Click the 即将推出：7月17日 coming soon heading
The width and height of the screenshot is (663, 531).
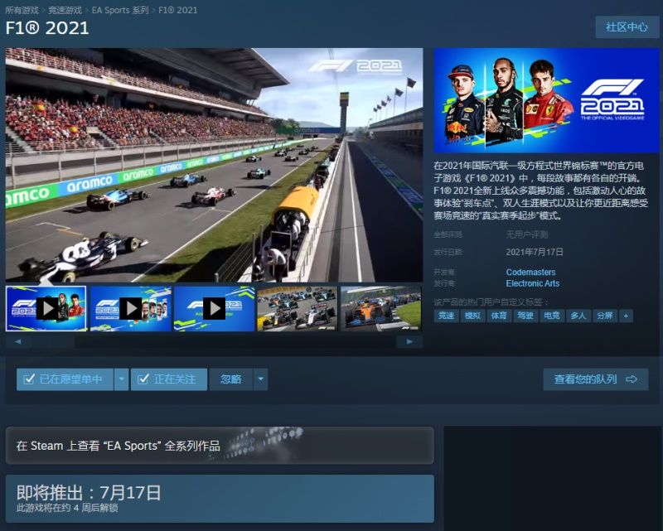89,493
